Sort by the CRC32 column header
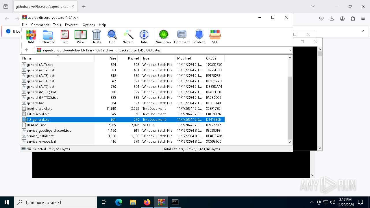 click(x=214, y=58)
